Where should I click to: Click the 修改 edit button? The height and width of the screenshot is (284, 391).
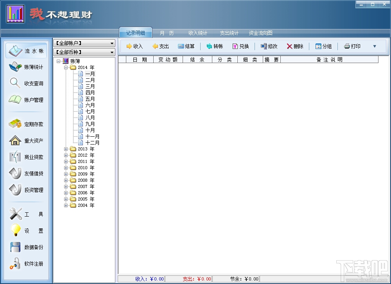coord(269,46)
